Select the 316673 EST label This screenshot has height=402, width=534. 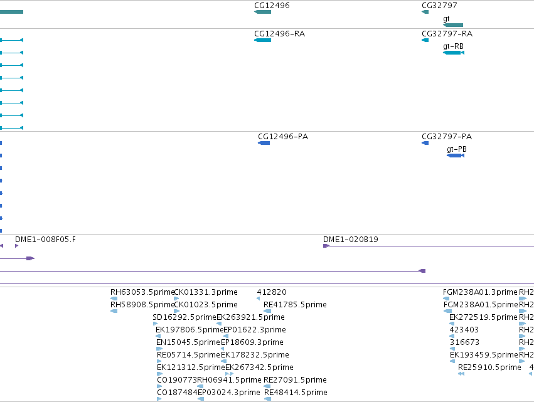point(464,342)
